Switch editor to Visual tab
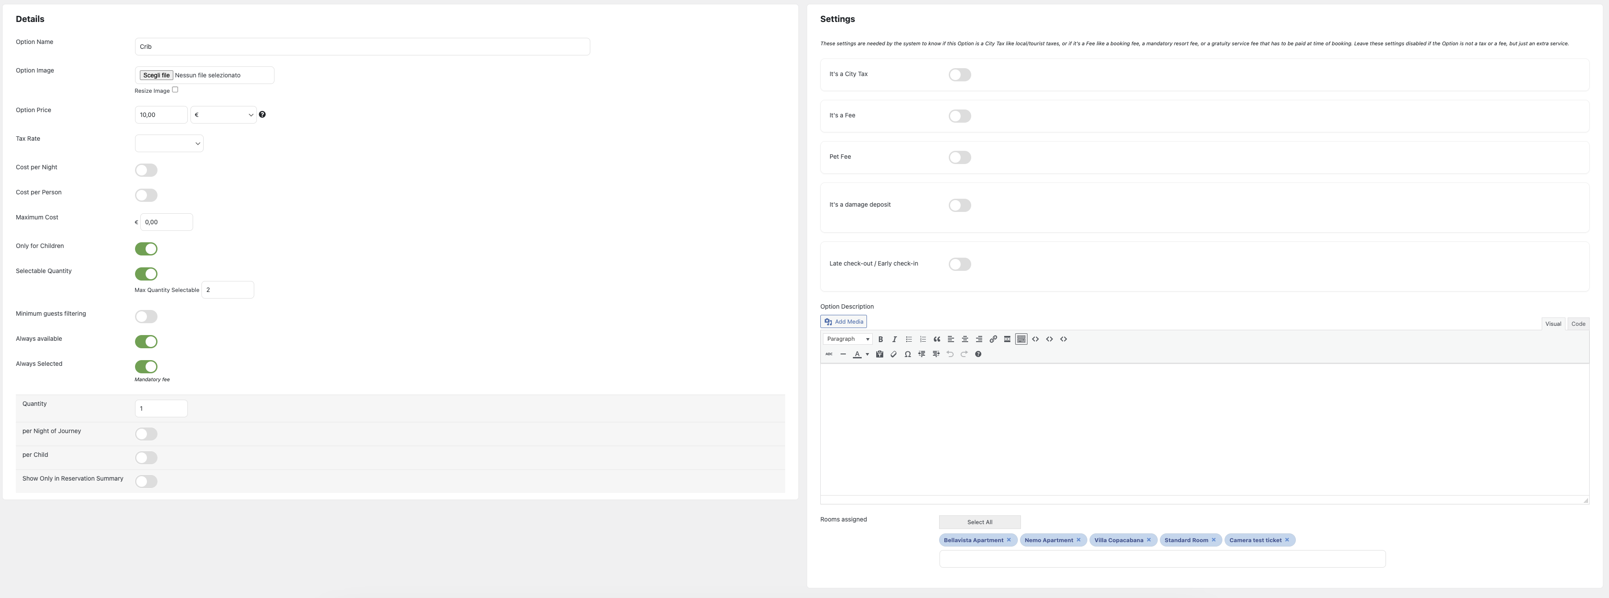The width and height of the screenshot is (1609, 598). pos(1553,323)
